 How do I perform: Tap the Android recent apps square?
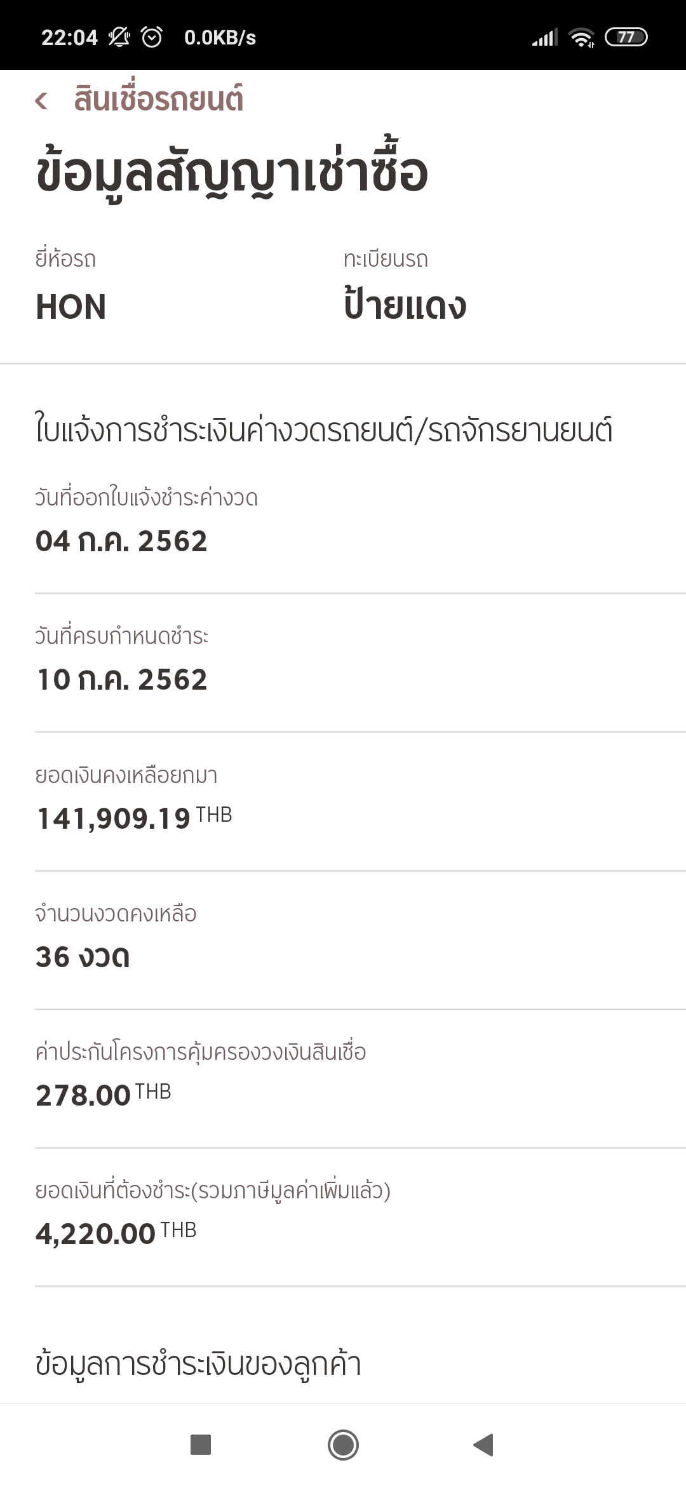[x=201, y=1445]
